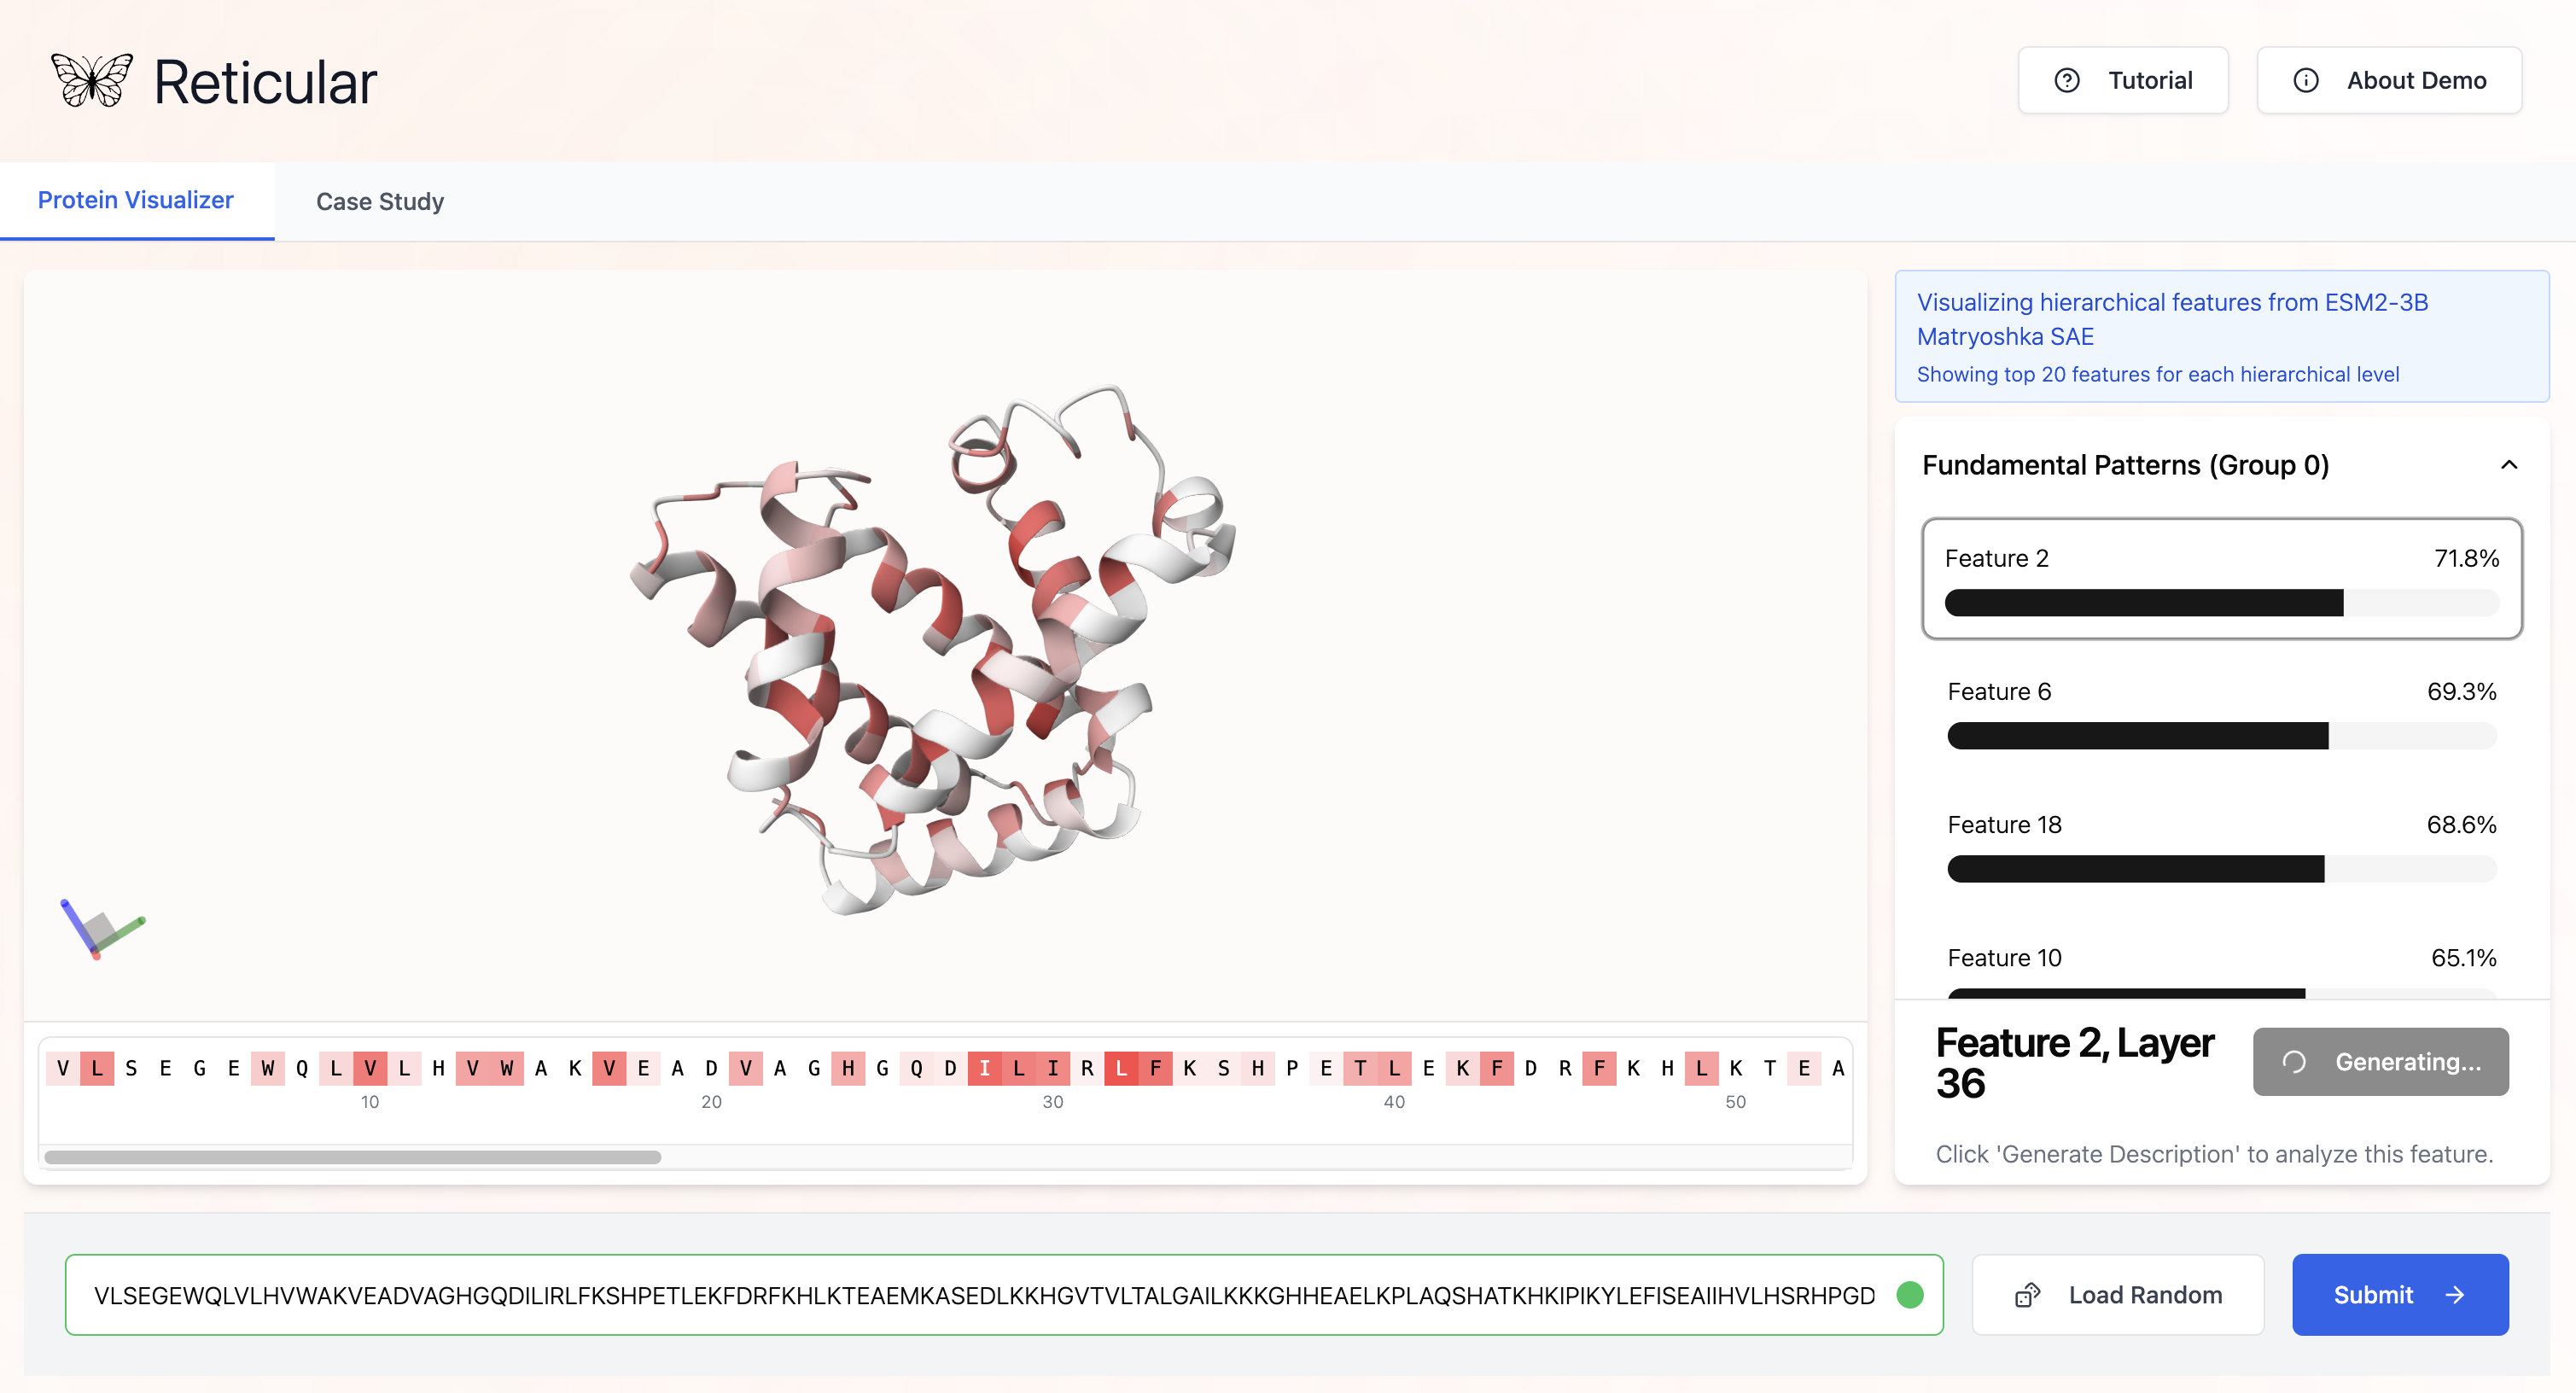Click the Reticular butterfly logo
The image size is (2576, 1393).
pyautogui.click(x=92, y=80)
